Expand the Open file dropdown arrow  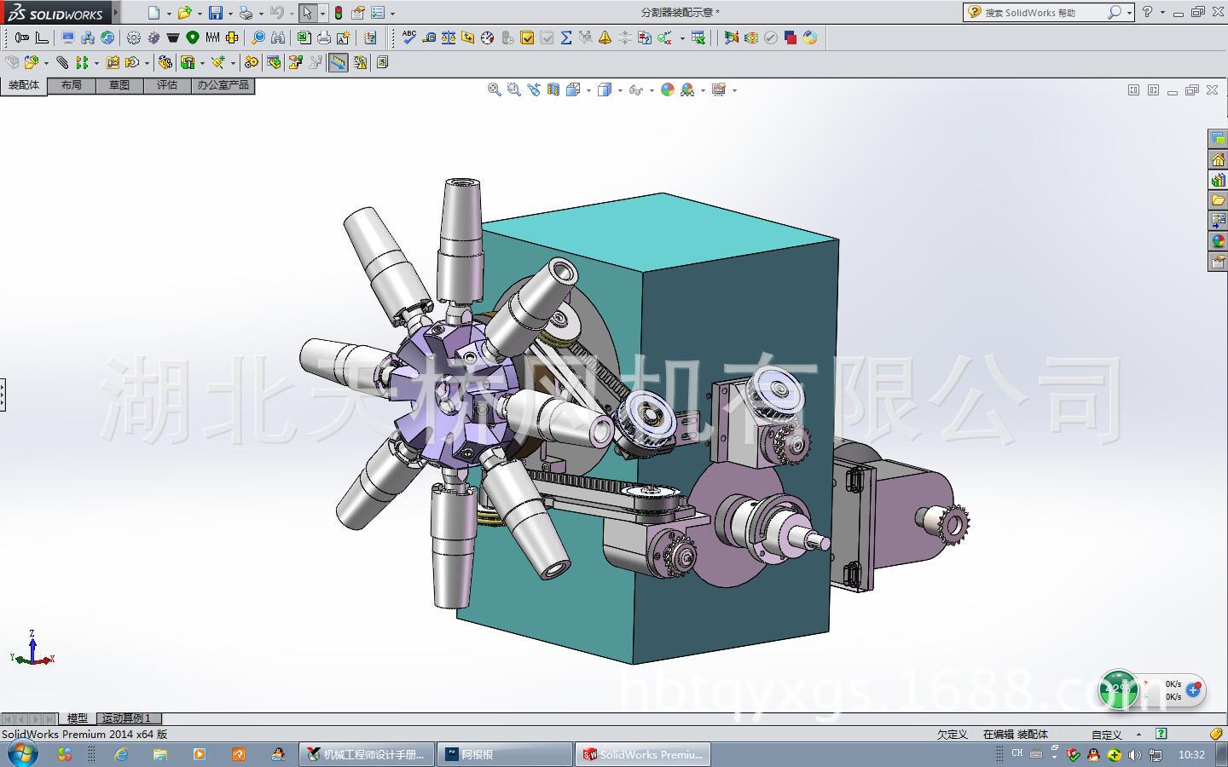pos(200,14)
